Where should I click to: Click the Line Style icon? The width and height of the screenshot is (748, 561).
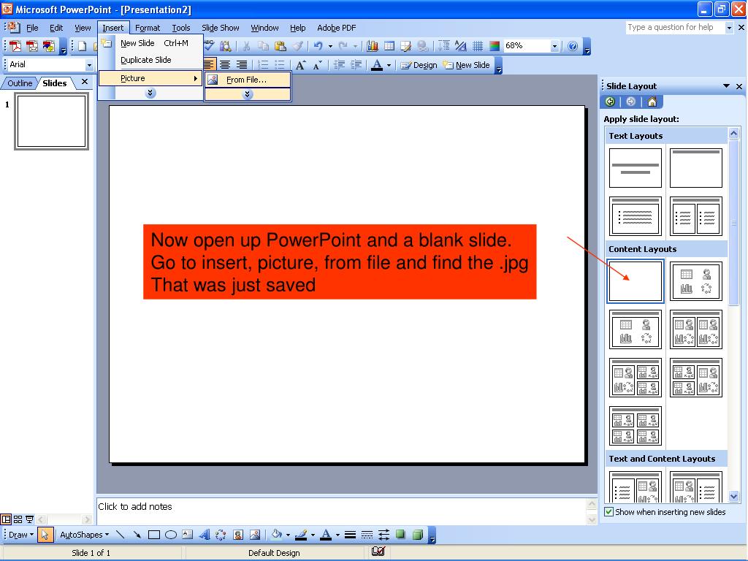350,535
